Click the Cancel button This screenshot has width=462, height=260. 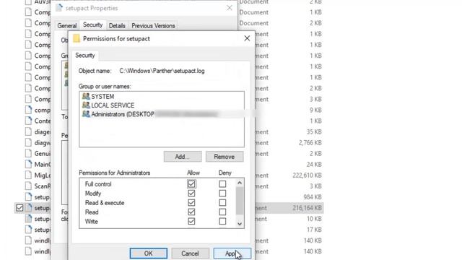pyautogui.click(x=190, y=253)
